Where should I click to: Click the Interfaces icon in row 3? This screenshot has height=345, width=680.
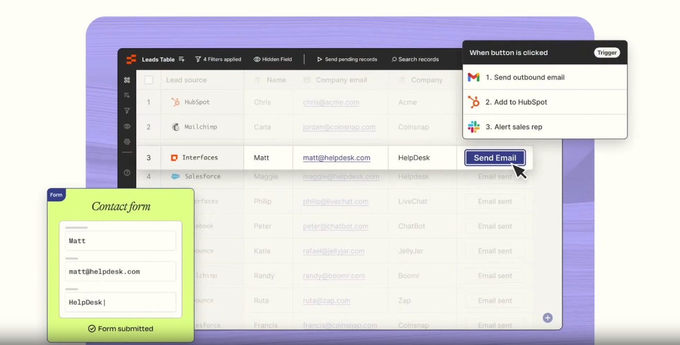coord(174,158)
